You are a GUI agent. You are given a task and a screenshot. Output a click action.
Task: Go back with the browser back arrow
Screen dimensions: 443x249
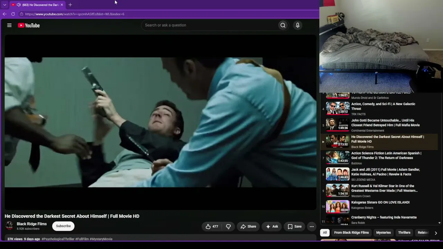[4, 14]
